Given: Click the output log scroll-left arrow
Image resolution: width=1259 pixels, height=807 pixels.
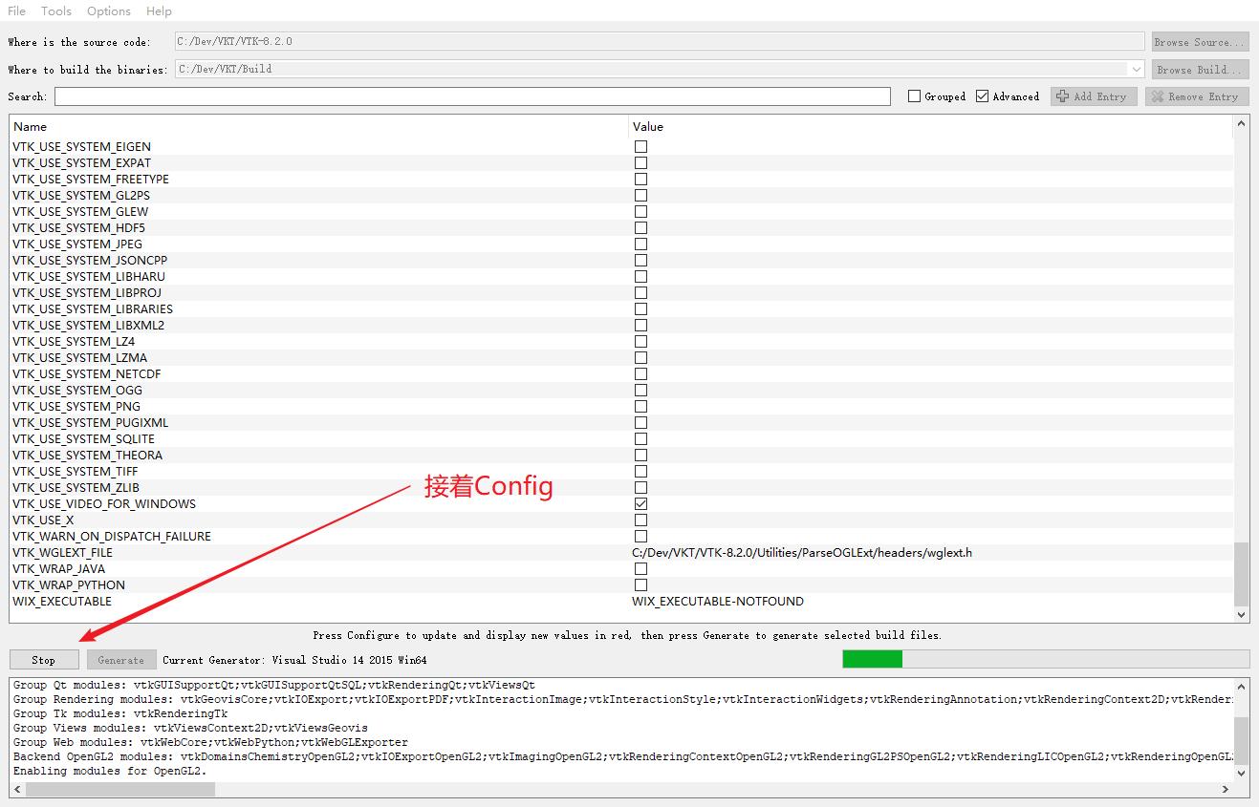Looking at the screenshot, I should [18, 790].
